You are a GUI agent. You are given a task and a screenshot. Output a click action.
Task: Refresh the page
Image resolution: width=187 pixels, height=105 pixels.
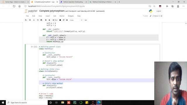14,6
